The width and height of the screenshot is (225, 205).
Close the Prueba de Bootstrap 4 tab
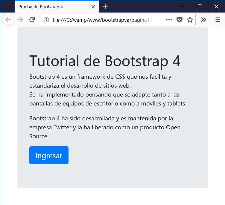(93, 7)
